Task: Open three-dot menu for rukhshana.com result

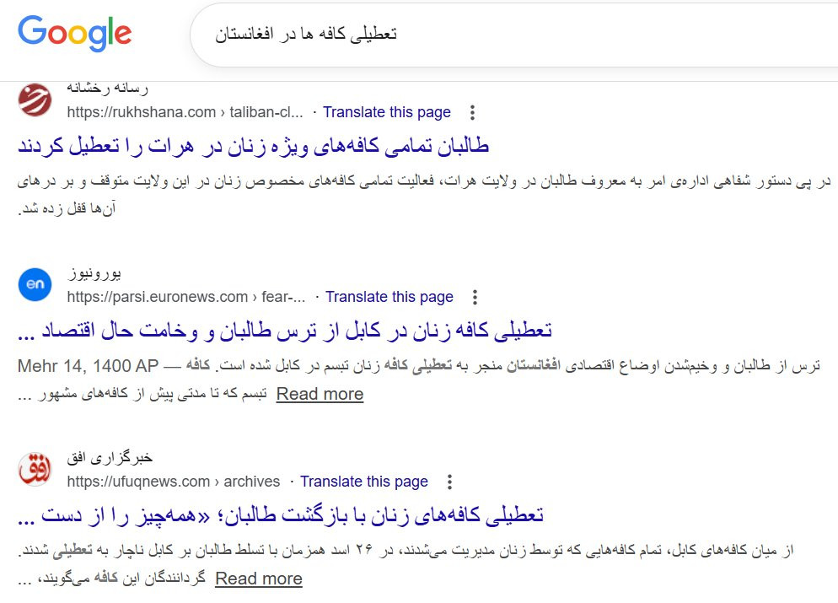Action: point(472,112)
